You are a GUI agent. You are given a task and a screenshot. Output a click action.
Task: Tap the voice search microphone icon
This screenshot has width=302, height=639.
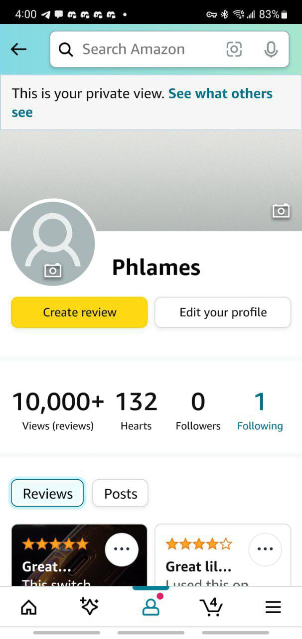(271, 49)
